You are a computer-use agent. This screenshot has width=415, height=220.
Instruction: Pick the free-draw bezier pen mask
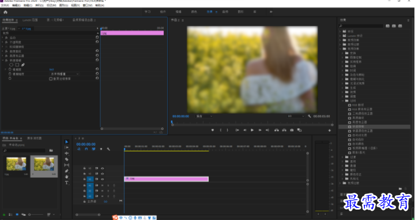pos(22,65)
